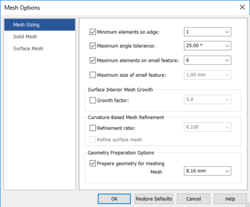Enable the Refinement ratio checkbox
Screen dimensions: 250x207
coord(93,128)
